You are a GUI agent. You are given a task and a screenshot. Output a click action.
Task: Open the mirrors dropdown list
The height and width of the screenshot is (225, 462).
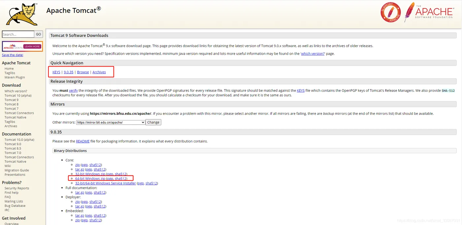click(111, 122)
